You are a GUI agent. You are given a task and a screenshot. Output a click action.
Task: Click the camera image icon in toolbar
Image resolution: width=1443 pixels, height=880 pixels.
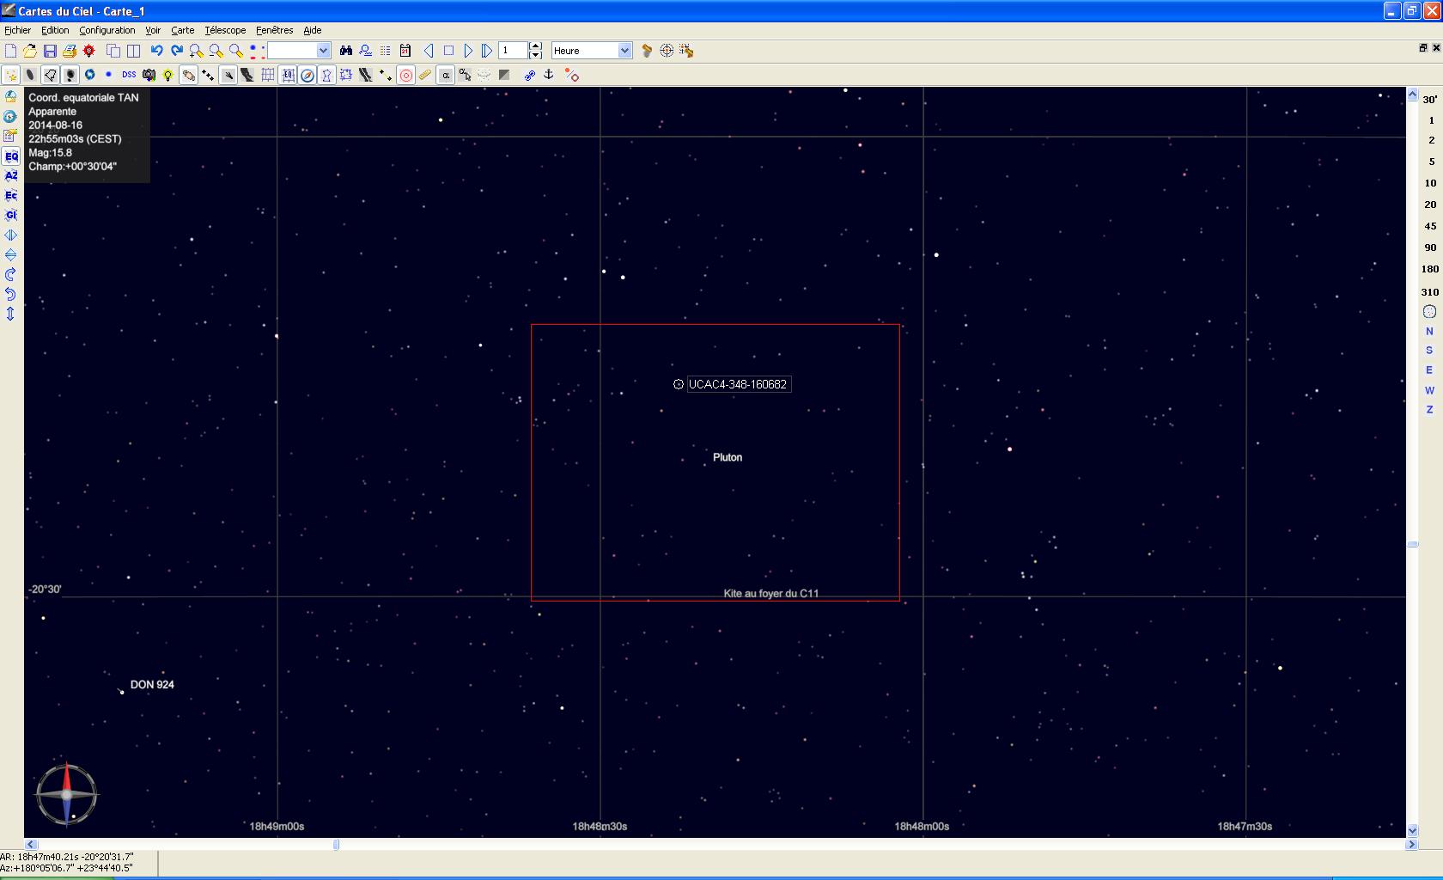pyautogui.click(x=149, y=75)
